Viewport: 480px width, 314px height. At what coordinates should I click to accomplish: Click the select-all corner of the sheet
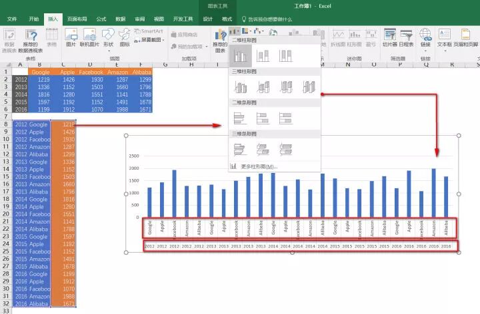[6, 65]
